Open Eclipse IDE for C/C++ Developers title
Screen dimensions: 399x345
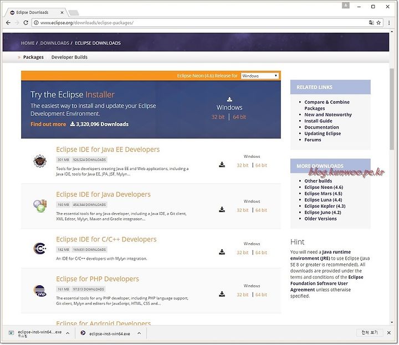(106, 239)
